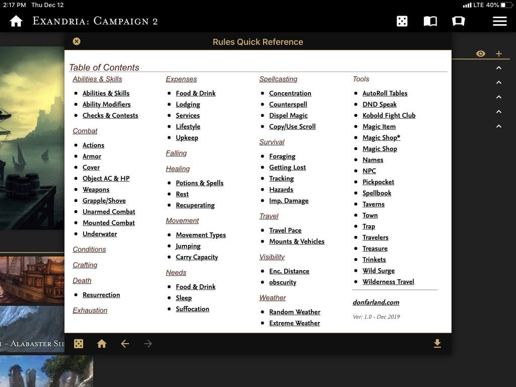The width and height of the screenshot is (516, 387).
Task: Open the Magic Shop* tool link
Action: [x=381, y=138]
